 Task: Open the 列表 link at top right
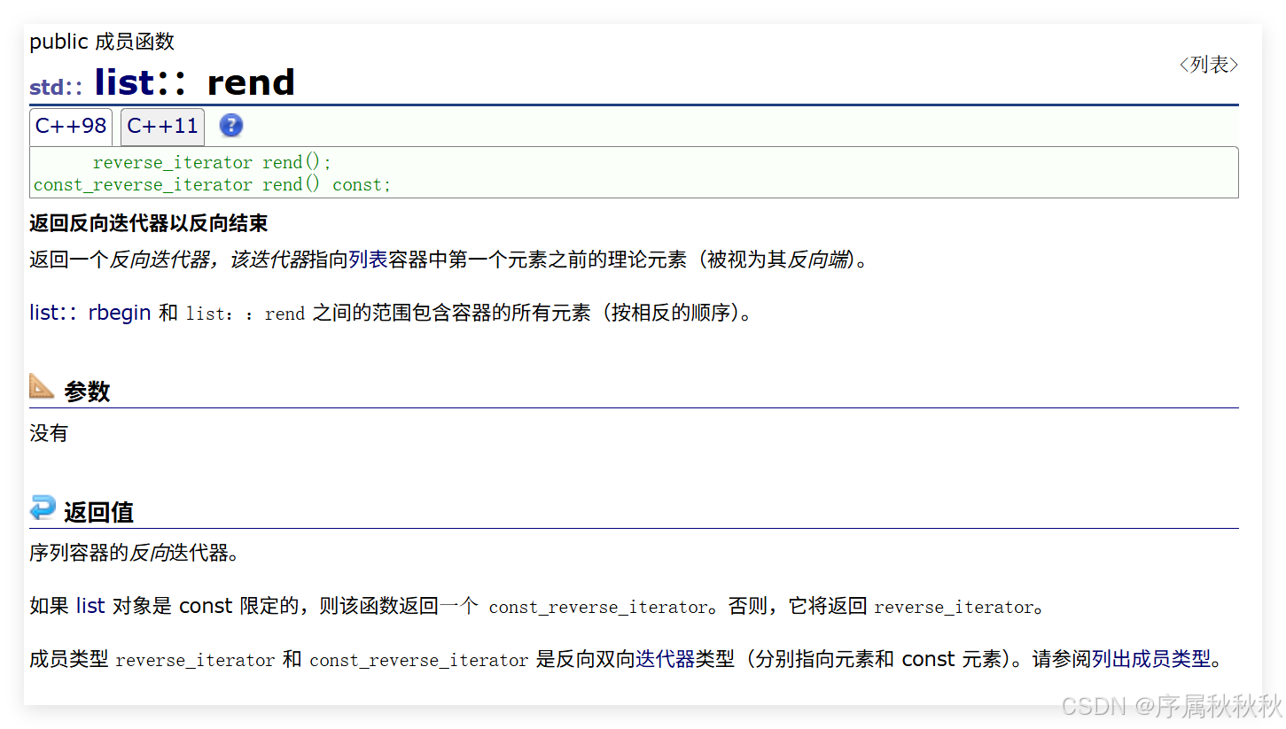pos(1209,64)
